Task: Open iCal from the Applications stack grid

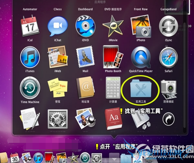Action: [30, 26]
